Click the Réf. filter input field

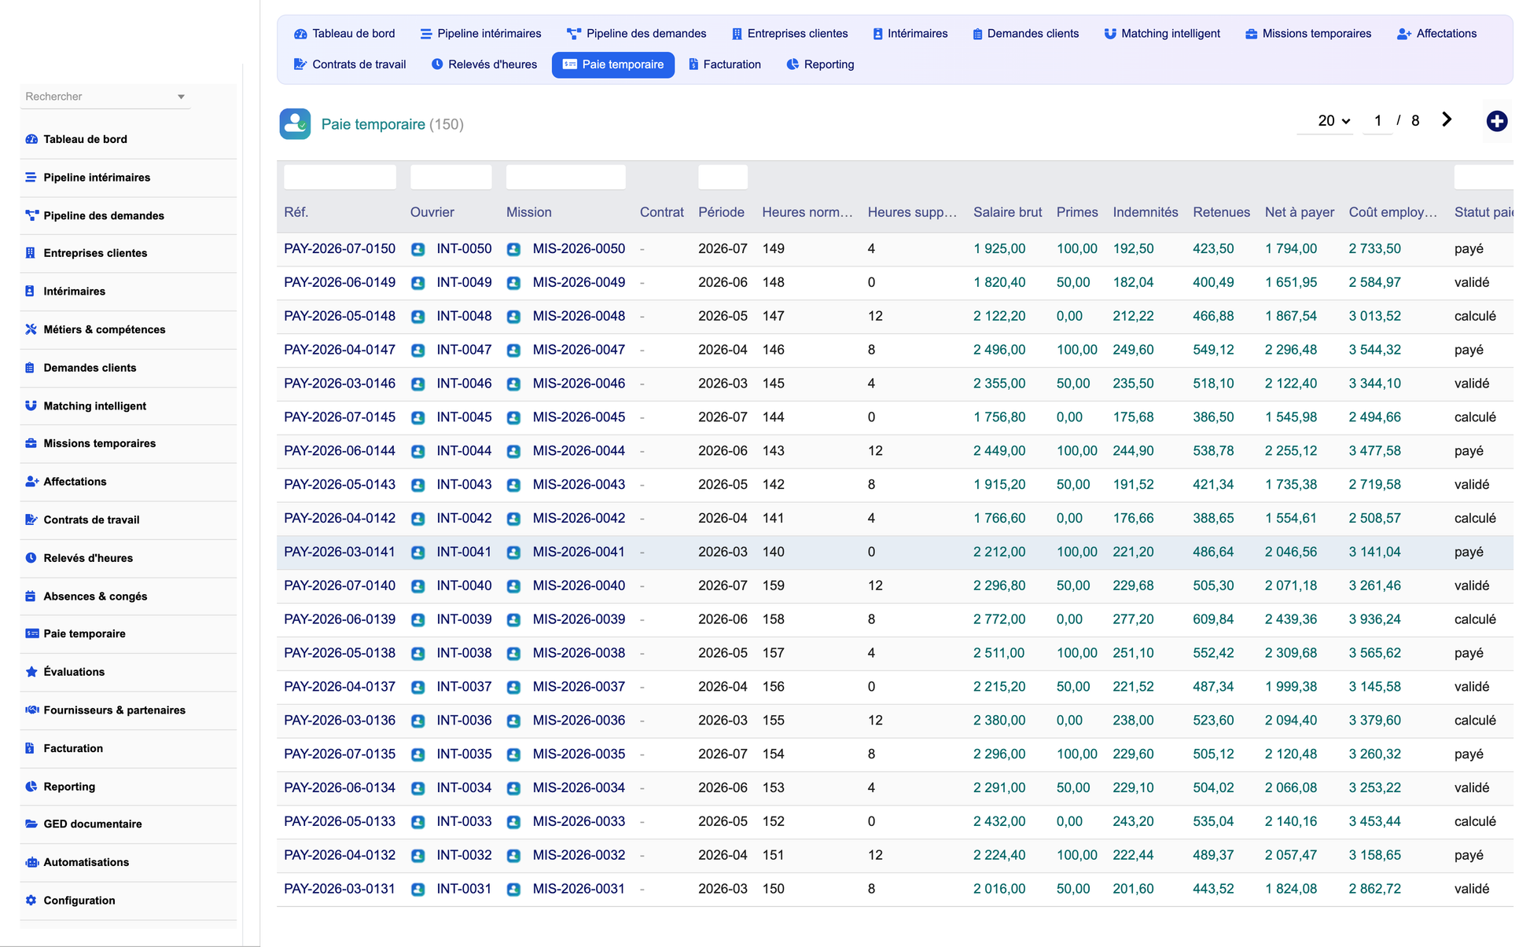[x=340, y=178]
